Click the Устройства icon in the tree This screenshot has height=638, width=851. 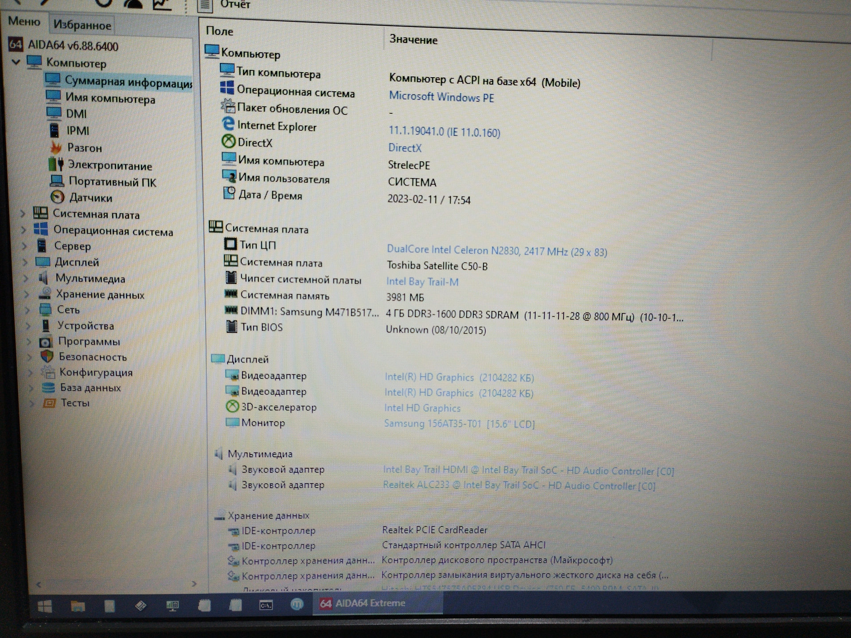click(x=46, y=325)
